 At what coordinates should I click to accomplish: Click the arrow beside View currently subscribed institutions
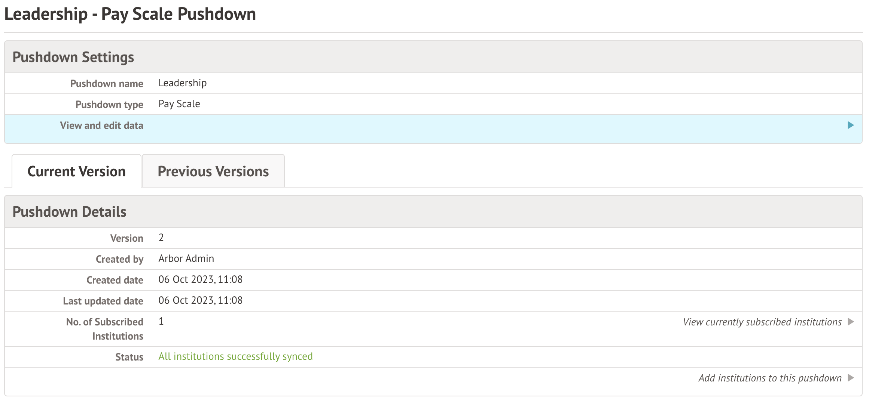click(x=850, y=322)
